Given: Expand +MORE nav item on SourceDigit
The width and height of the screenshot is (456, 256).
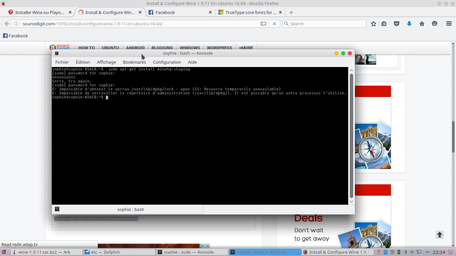Looking at the screenshot, I should pos(246,48).
